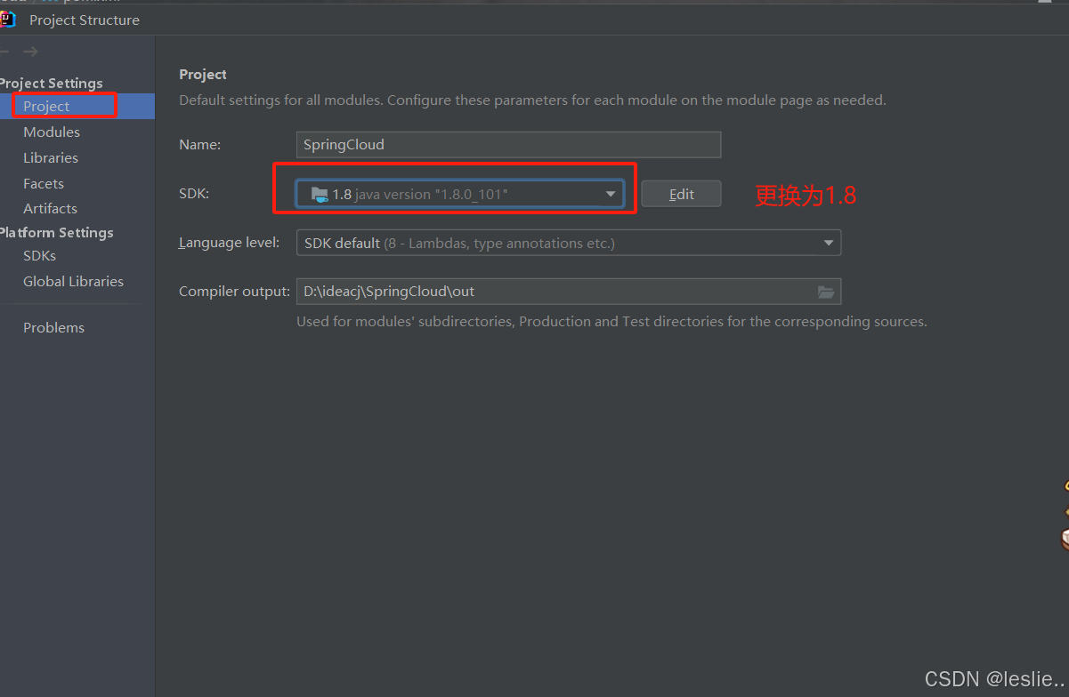Open the Facets settings page
Viewport: 1069px width, 697px height.
pyautogui.click(x=44, y=183)
